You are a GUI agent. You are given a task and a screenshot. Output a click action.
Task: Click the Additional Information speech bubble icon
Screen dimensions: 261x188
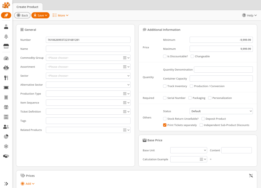pyautogui.click(x=145, y=30)
